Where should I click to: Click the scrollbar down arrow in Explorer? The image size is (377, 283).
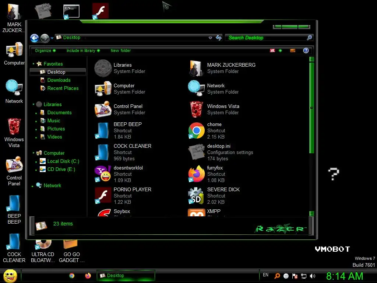pos(311,213)
